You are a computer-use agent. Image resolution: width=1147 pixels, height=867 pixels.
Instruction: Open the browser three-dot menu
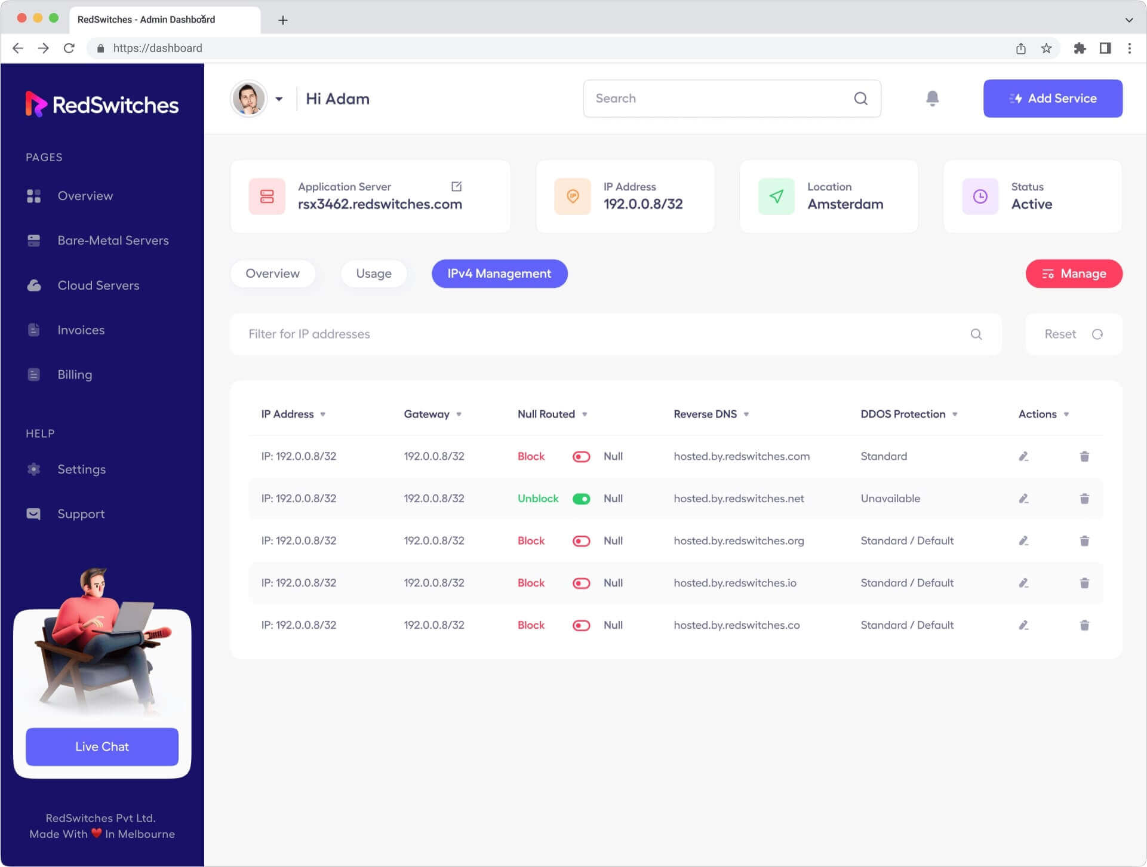(x=1129, y=48)
